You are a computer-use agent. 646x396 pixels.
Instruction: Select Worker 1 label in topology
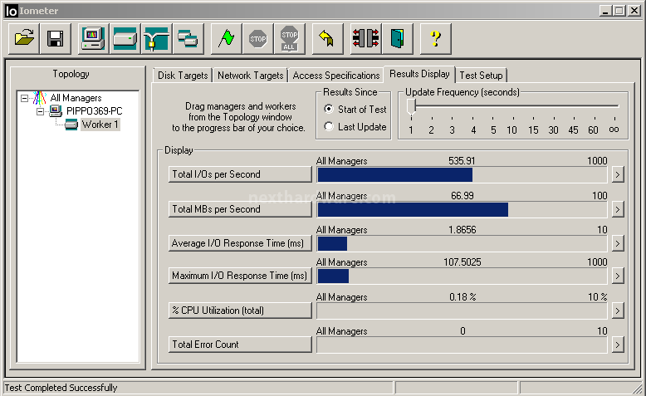[x=100, y=125]
